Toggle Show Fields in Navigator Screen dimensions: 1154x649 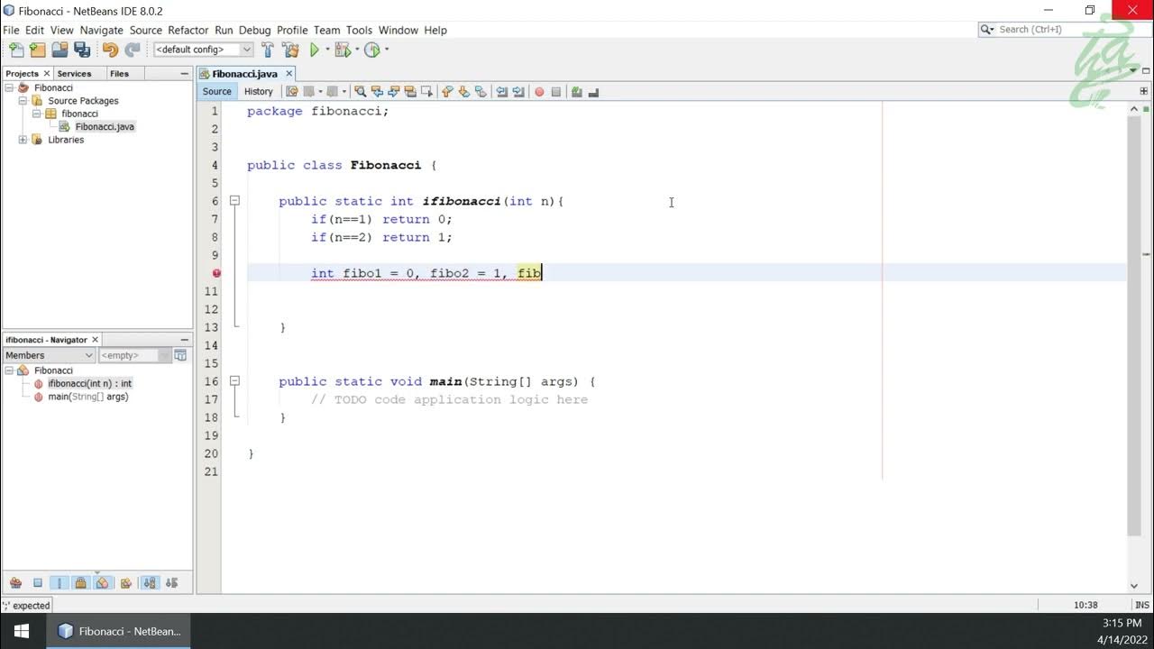(38, 583)
